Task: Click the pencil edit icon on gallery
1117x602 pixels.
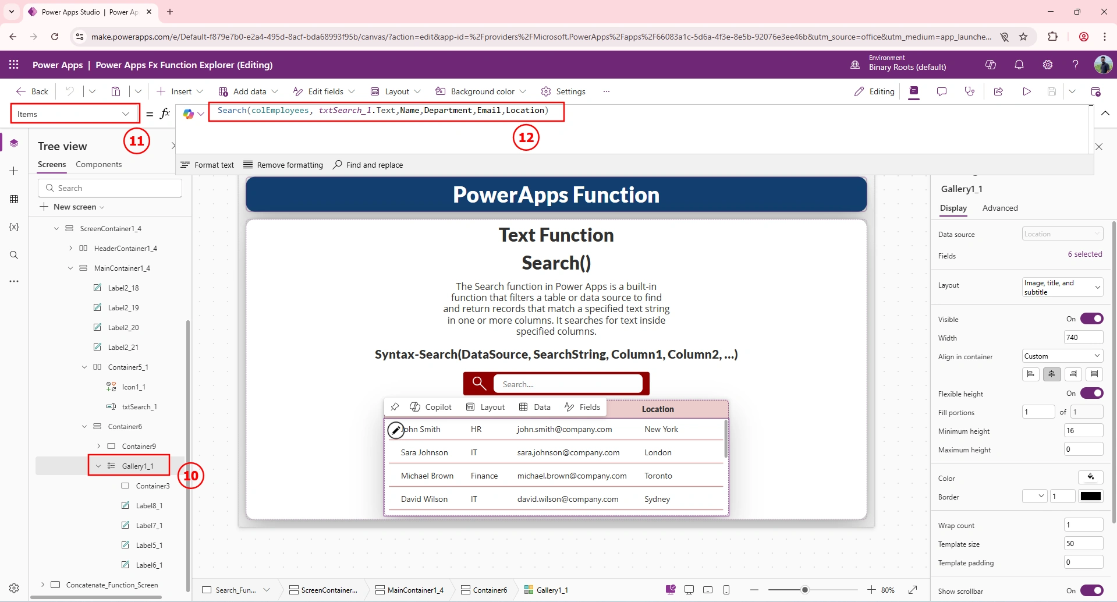Action: 396,430
